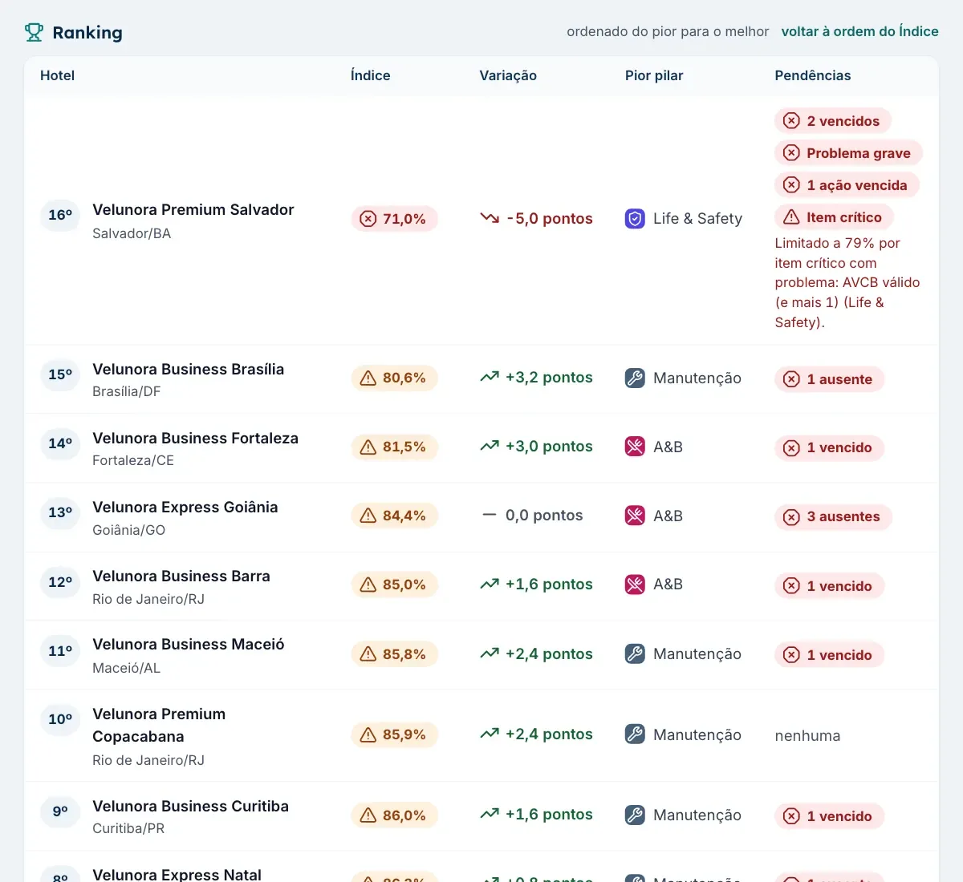This screenshot has width=963, height=882.
Task: Click the Pior pilar column header
Action: (654, 75)
